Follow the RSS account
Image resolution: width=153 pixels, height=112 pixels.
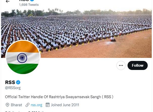[137, 65]
